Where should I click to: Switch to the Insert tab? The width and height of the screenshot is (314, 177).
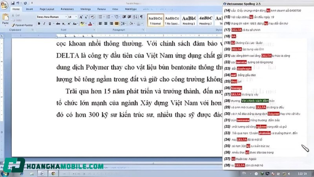29,9
